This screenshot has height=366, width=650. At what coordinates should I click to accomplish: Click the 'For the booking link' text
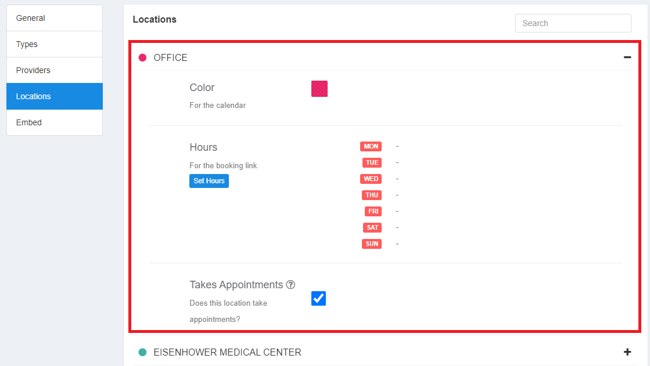pos(223,166)
